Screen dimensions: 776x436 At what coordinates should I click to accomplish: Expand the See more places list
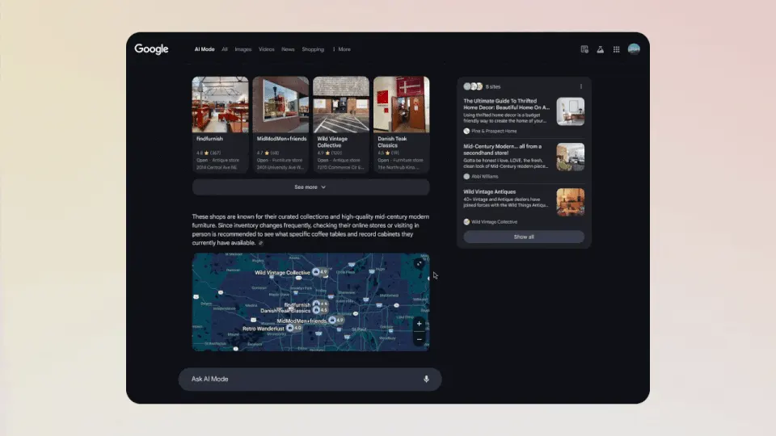(x=310, y=187)
